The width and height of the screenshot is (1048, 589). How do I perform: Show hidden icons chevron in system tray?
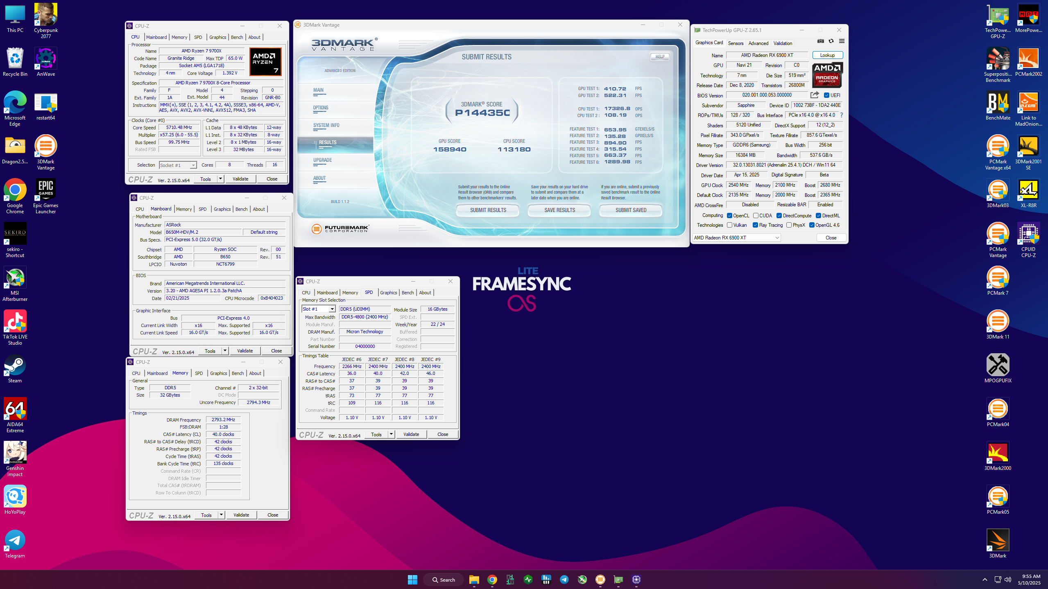[985, 580]
